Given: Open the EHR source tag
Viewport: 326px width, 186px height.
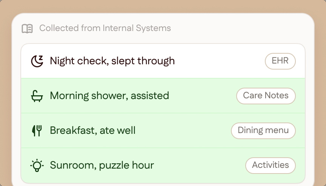Looking at the screenshot, I should tap(280, 61).
